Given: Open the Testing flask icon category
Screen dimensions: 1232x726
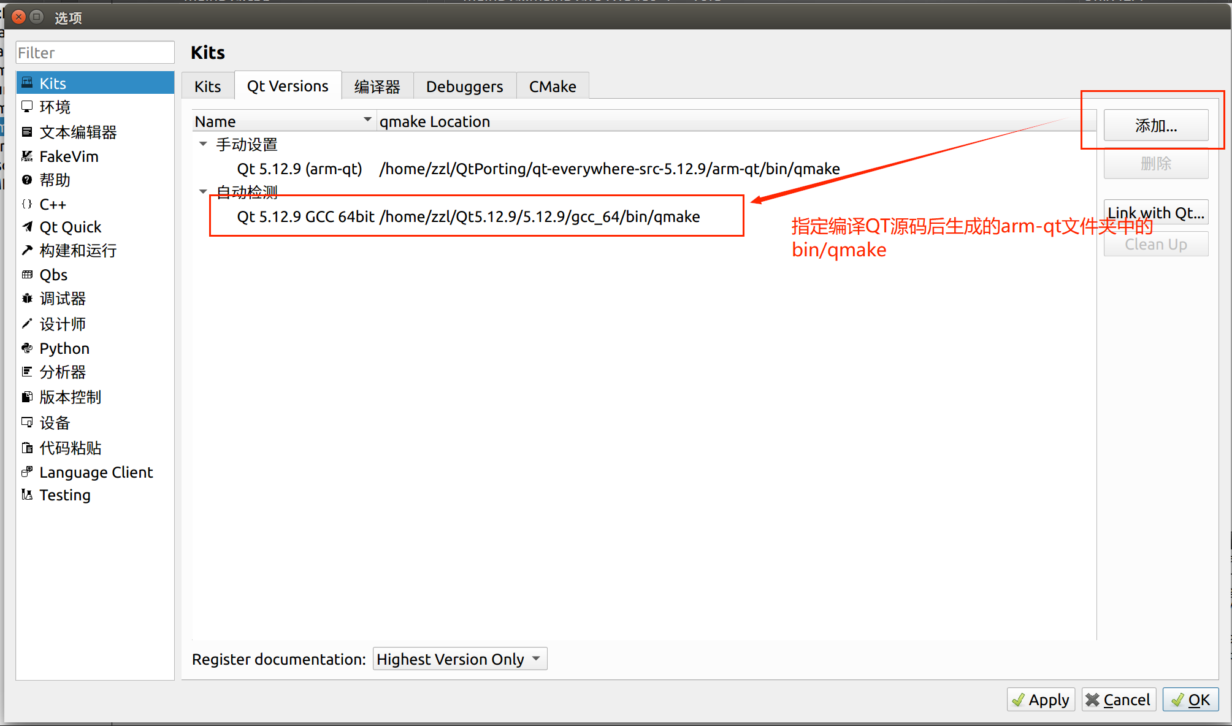Looking at the screenshot, I should [x=27, y=495].
